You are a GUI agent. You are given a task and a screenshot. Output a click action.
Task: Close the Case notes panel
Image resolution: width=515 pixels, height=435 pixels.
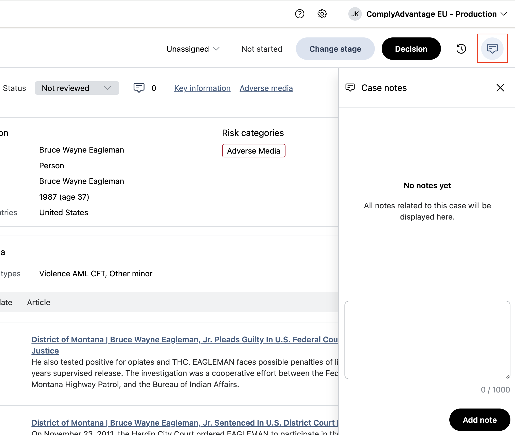pyautogui.click(x=500, y=88)
